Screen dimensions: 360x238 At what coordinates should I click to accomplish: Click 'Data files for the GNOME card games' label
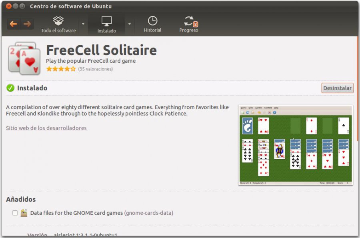pyautogui.click(x=76, y=213)
